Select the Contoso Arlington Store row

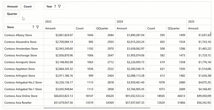click(x=23, y=76)
